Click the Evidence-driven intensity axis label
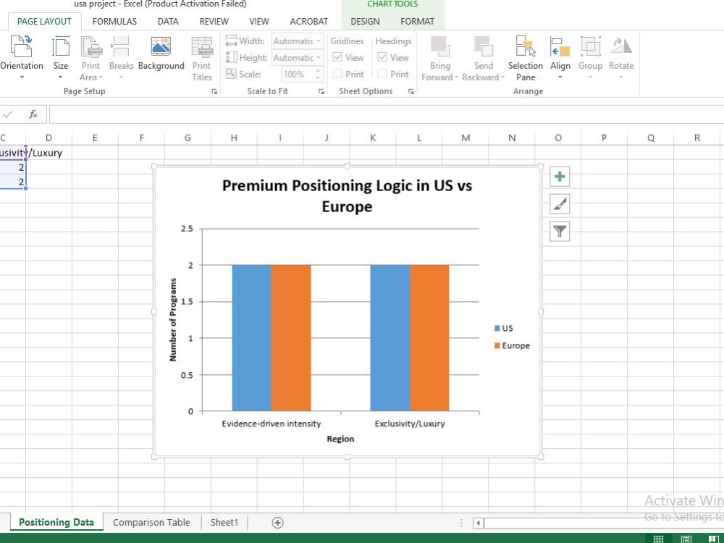 [271, 424]
